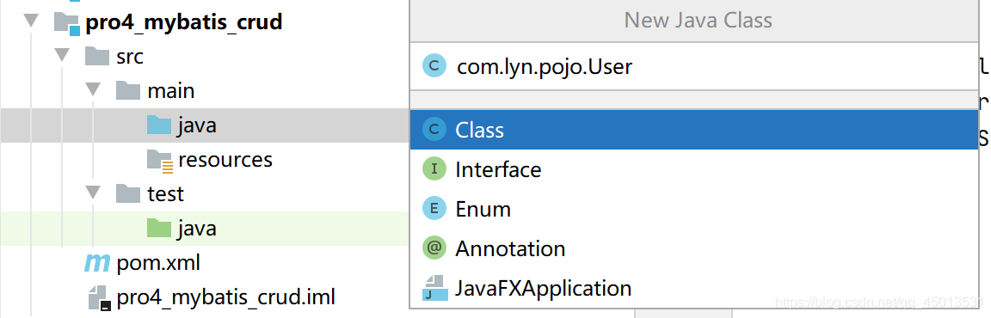Select the Class option in list
Image resolution: width=991 pixels, height=318 pixels.
(694, 129)
